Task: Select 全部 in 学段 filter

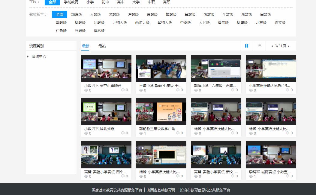Action: [52, 2]
